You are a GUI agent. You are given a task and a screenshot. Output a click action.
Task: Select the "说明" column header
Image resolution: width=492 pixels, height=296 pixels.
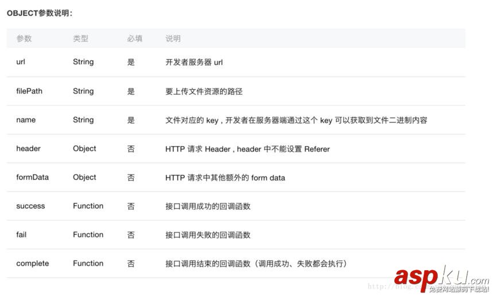click(173, 39)
